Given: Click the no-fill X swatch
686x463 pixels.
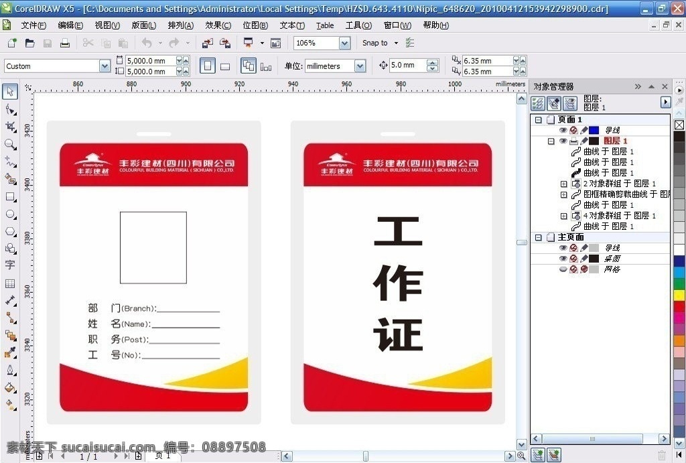Looking at the screenshot, I should click(x=679, y=125).
